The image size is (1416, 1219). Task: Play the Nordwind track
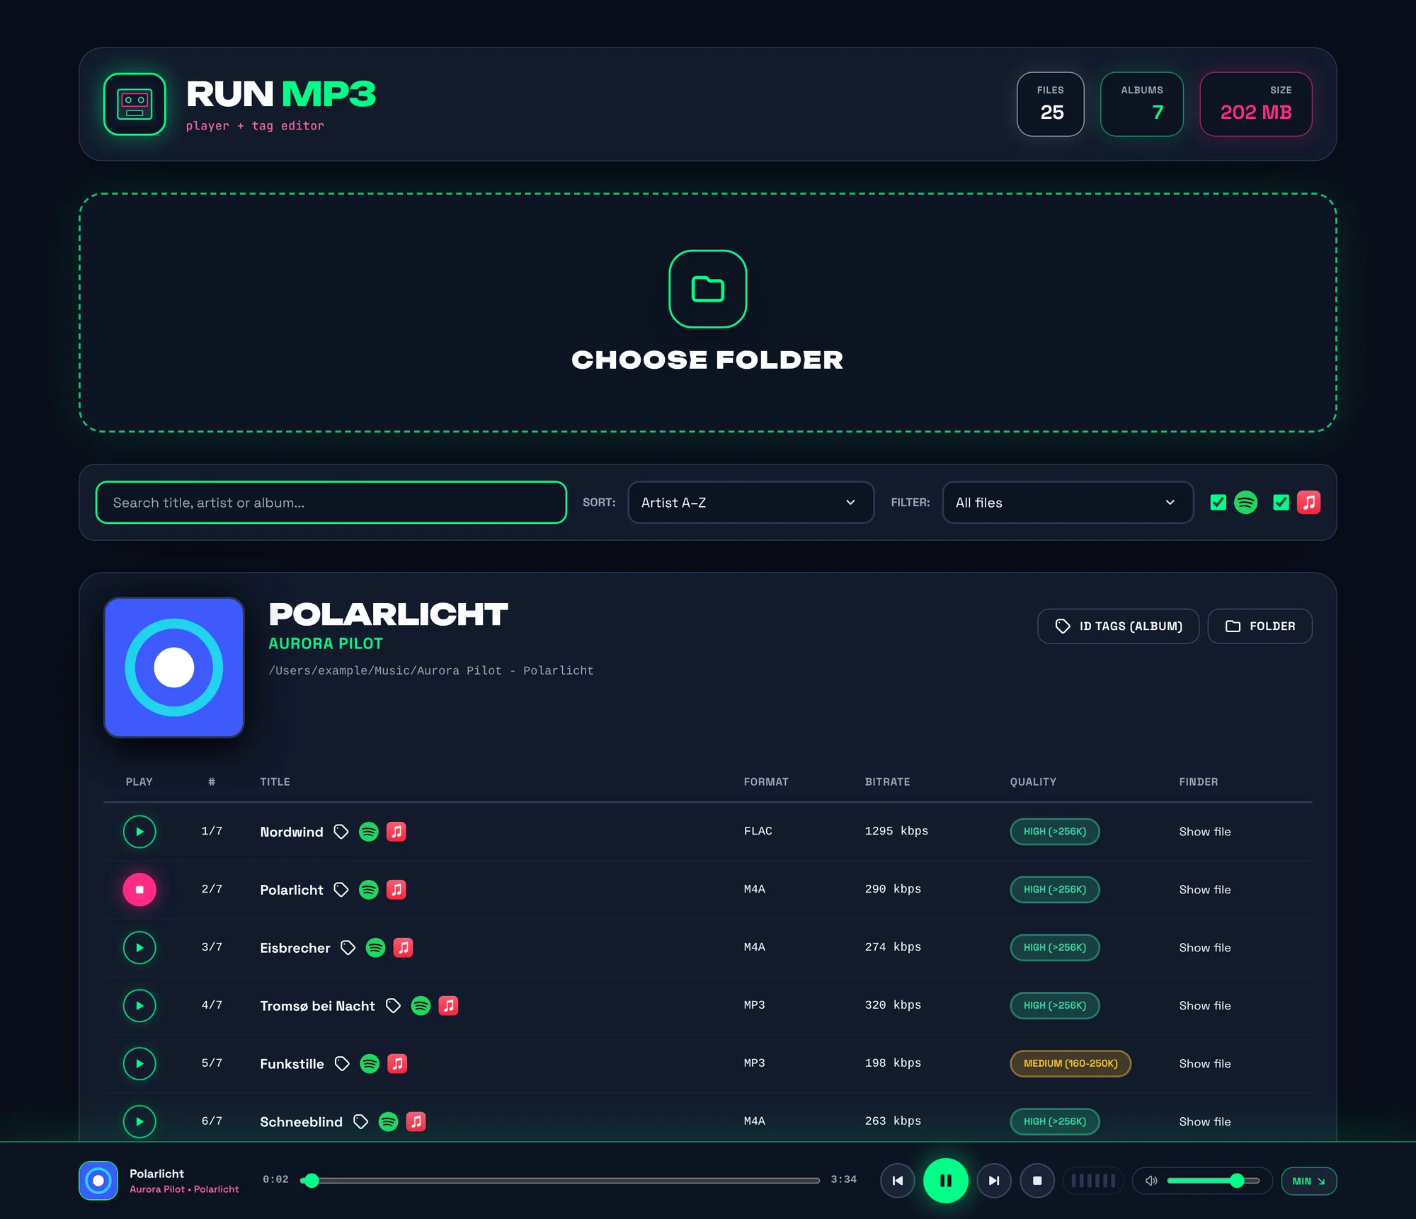[139, 832]
